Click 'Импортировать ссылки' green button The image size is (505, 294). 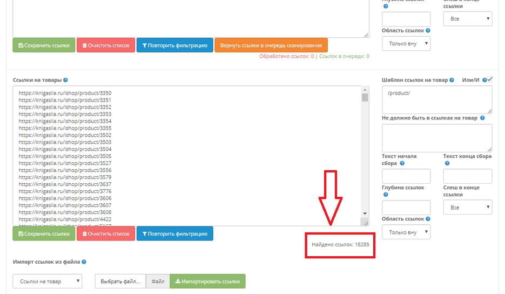point(207,282)
